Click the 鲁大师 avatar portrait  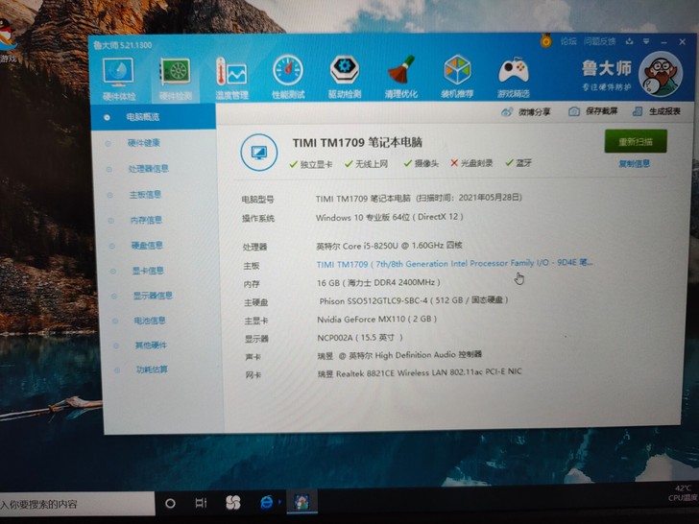661,75
